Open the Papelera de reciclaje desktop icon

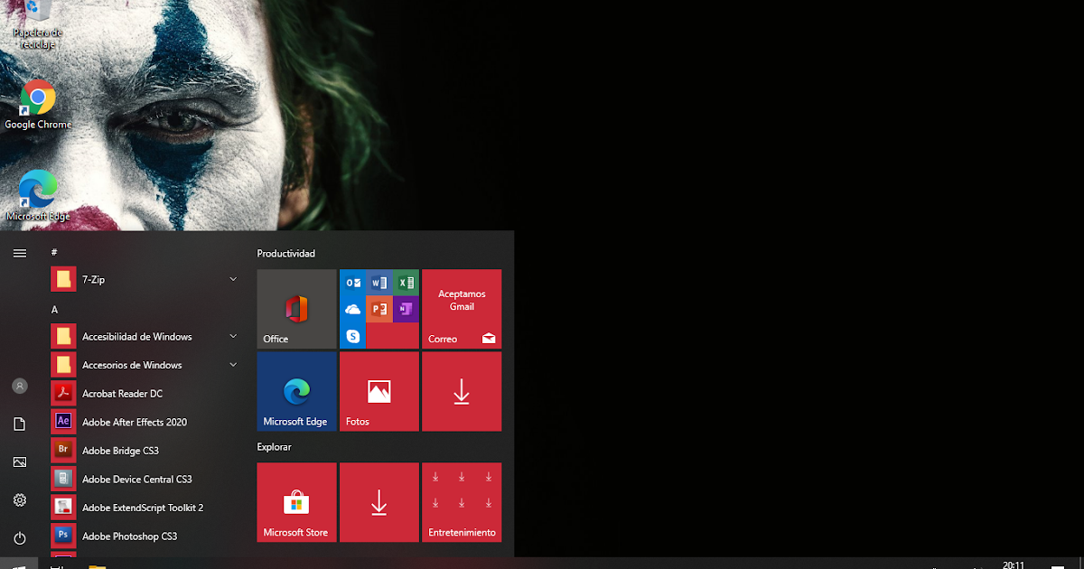(38, 24)
